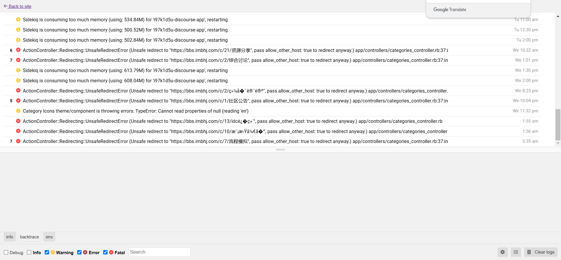Open the env tab

pos(49,237)
